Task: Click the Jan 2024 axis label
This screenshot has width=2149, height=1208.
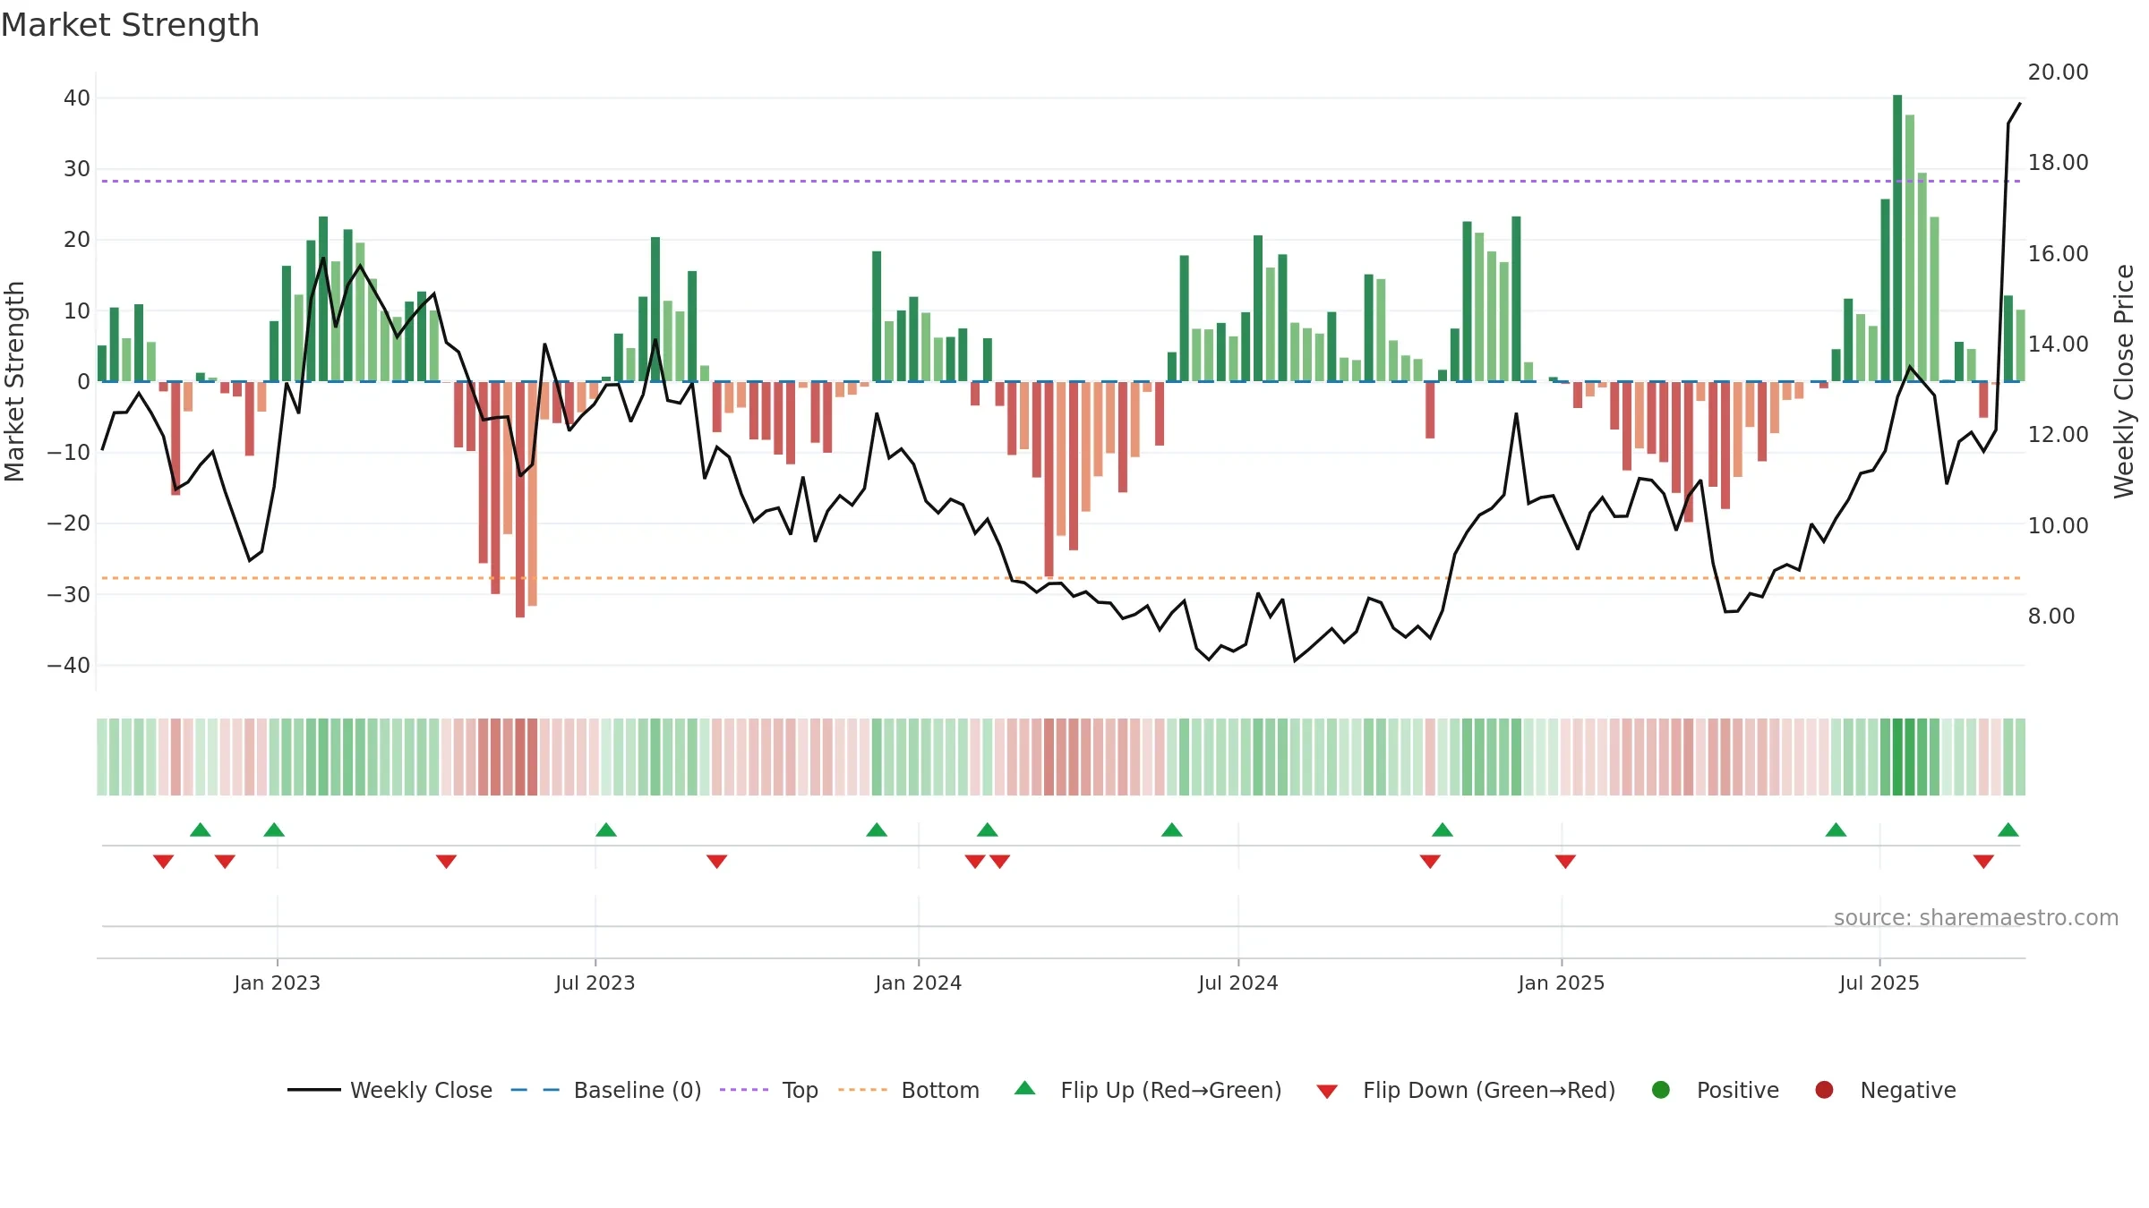Action: (x=919, y=983)
